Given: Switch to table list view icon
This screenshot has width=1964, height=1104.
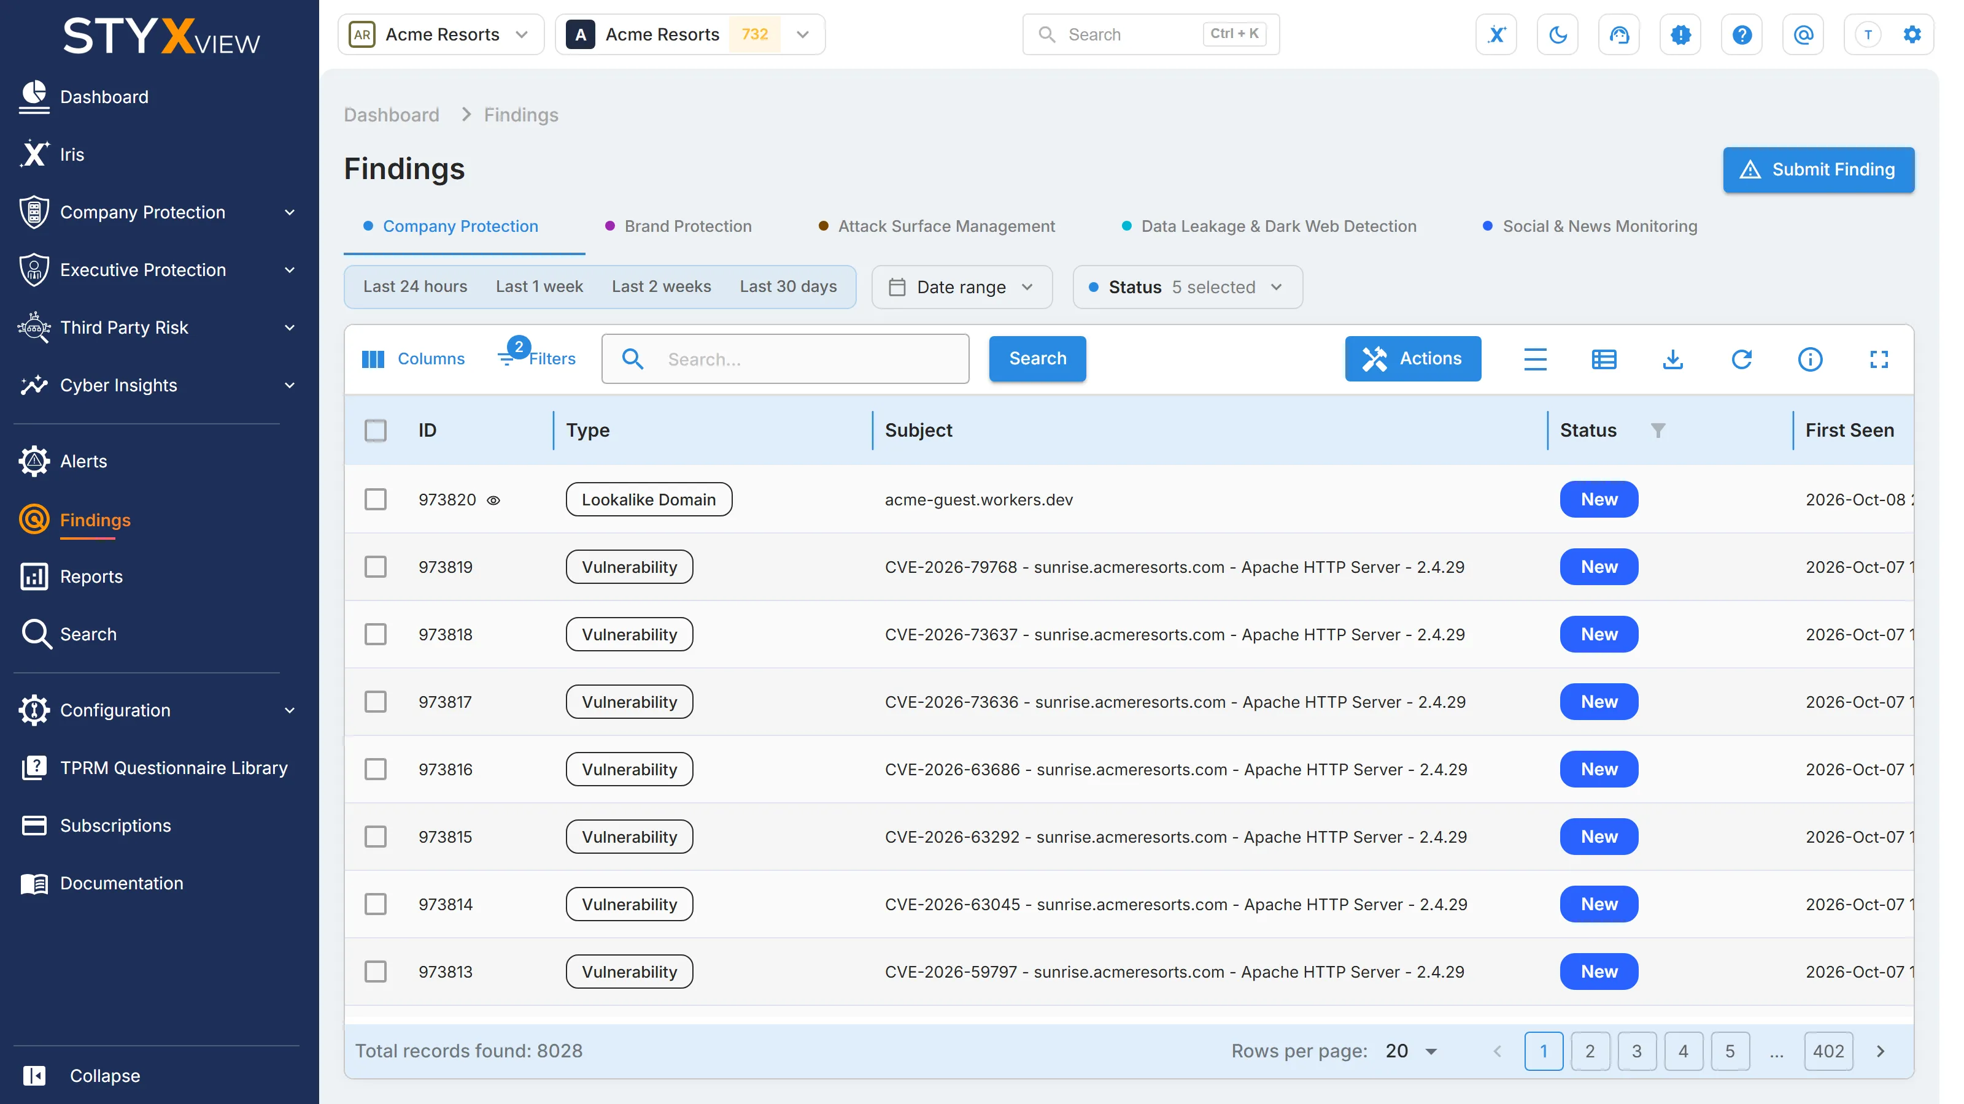Looking at the screenshot, I should [x=1604, y=359].
